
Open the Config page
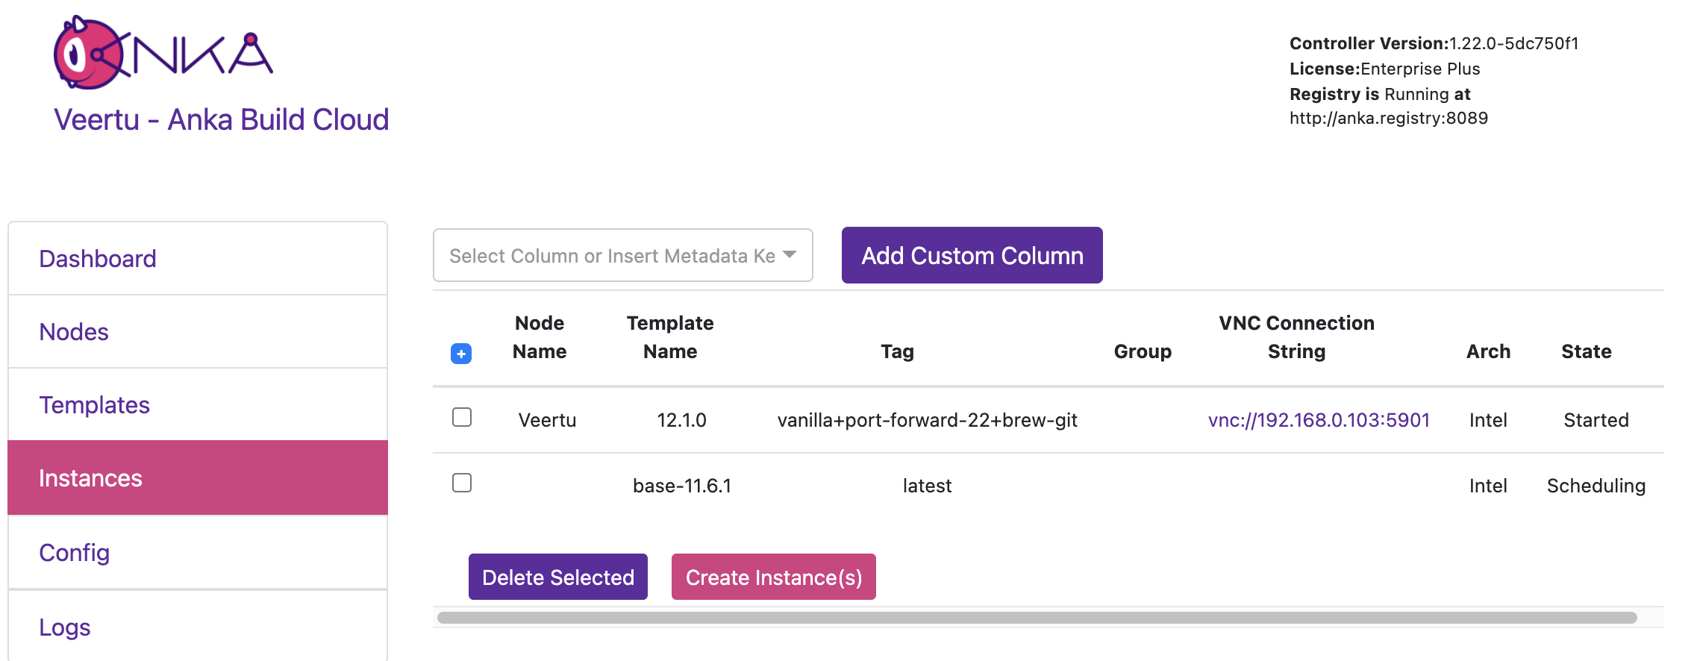point(74,553)
